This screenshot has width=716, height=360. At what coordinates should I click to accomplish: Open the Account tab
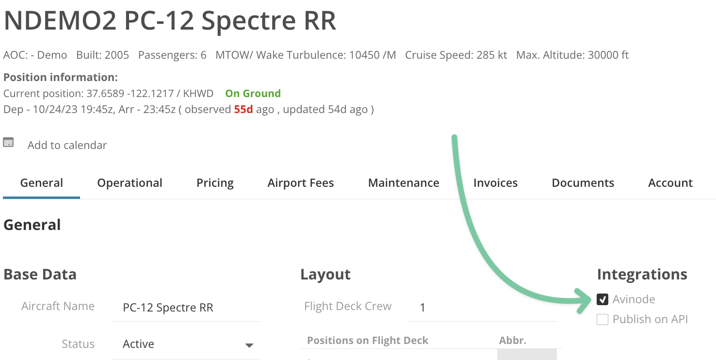[670, 183]
